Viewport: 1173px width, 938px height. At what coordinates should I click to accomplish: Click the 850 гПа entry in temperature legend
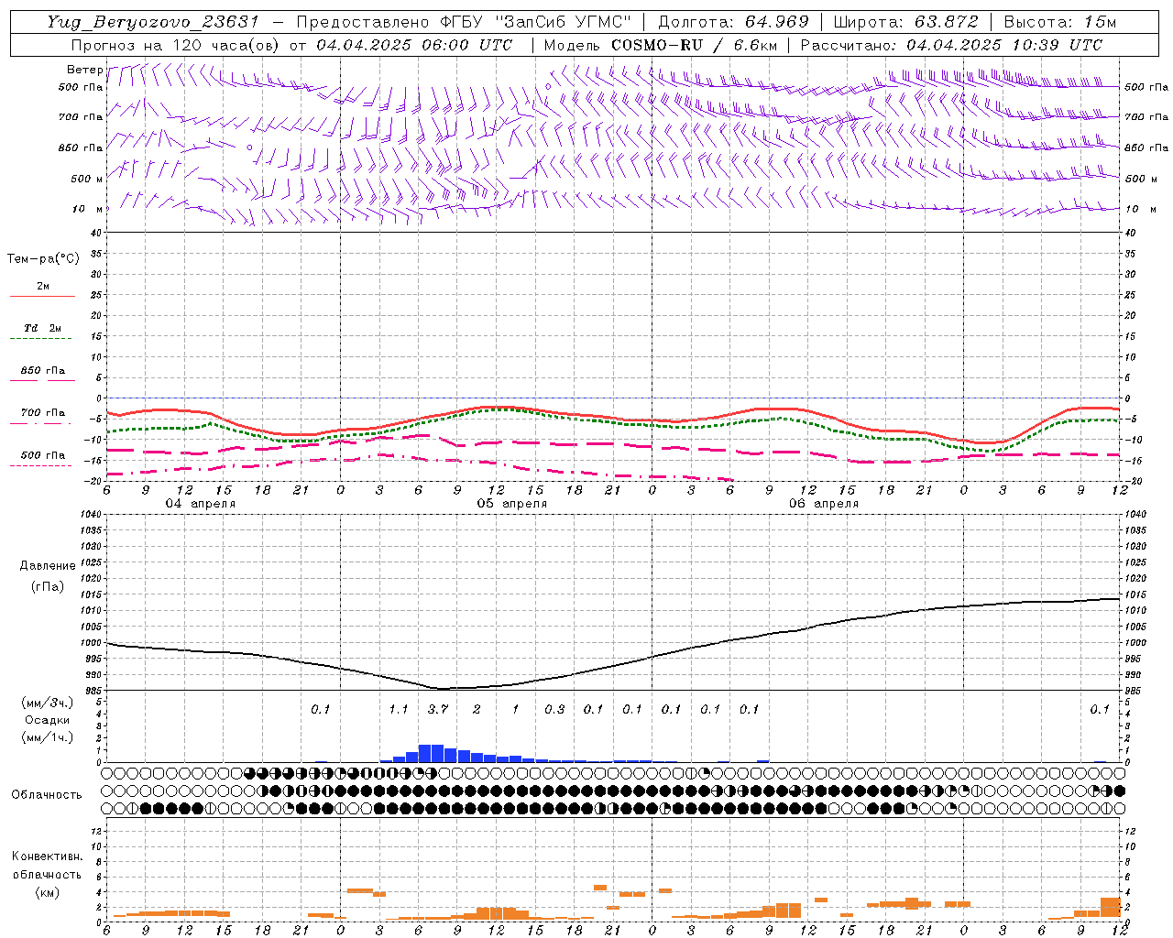[42, 371]
